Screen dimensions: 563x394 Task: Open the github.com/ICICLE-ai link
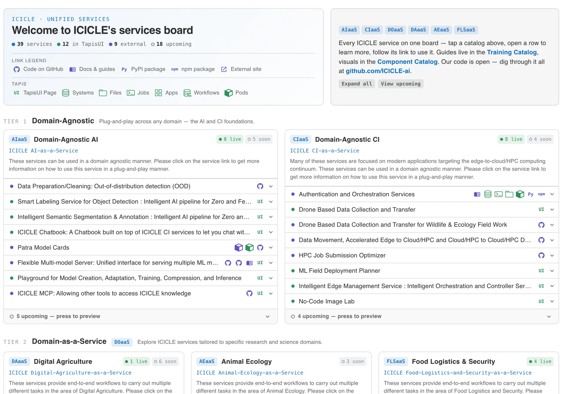378,71
